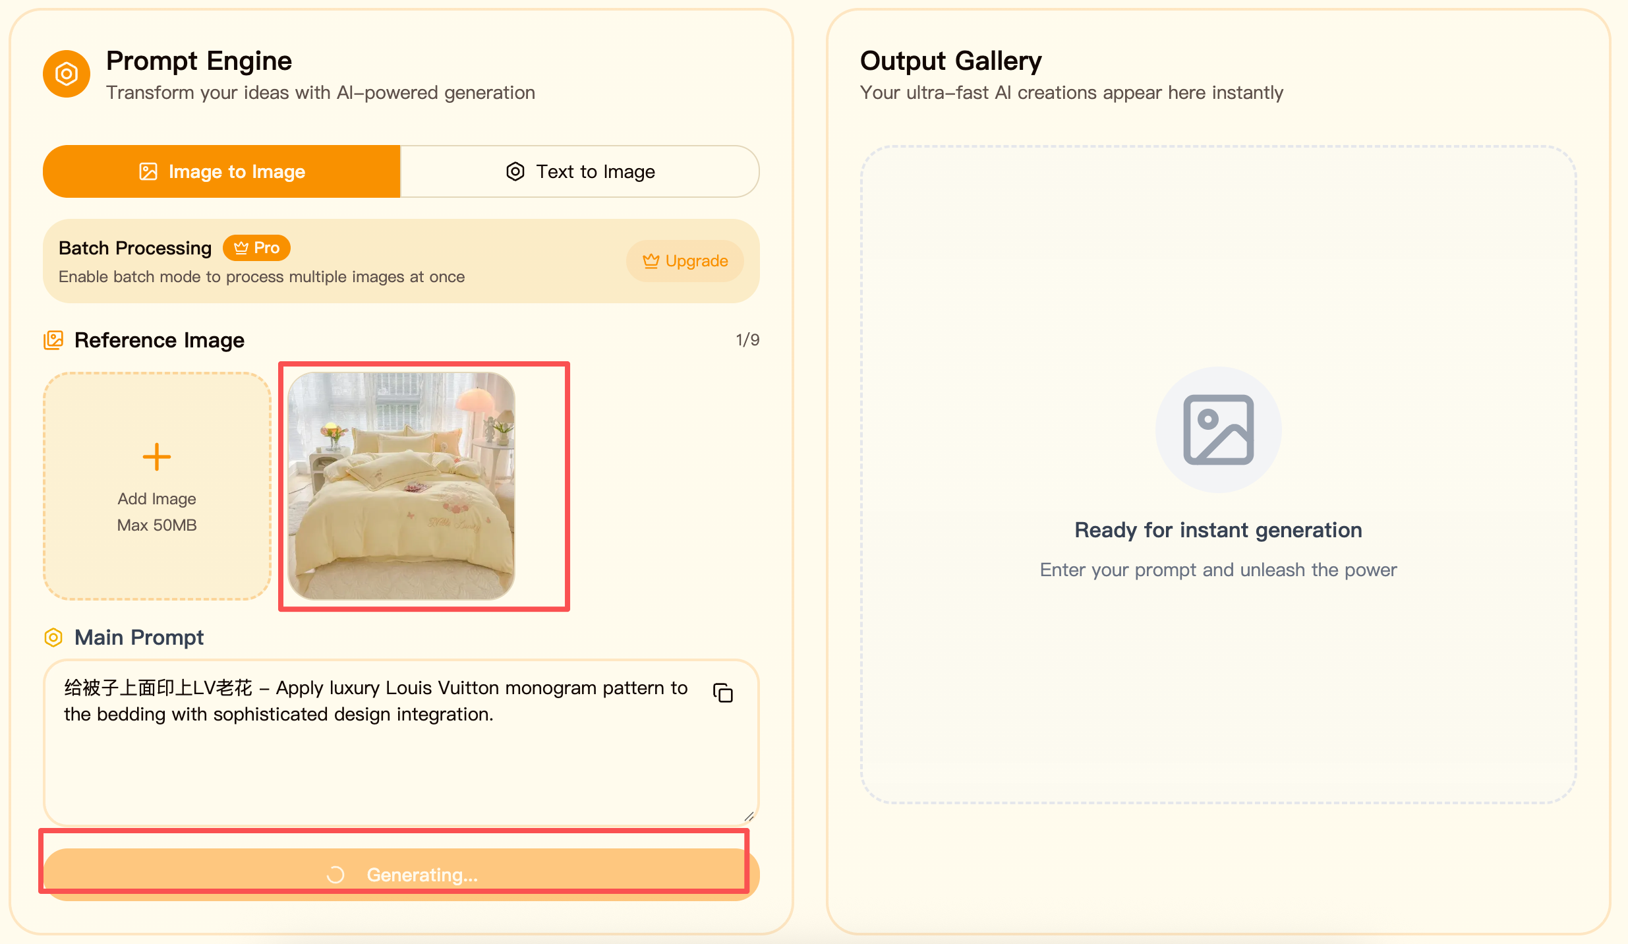Click the crown icon in Pro badge

pyautogui.click(x=241, y=248)
